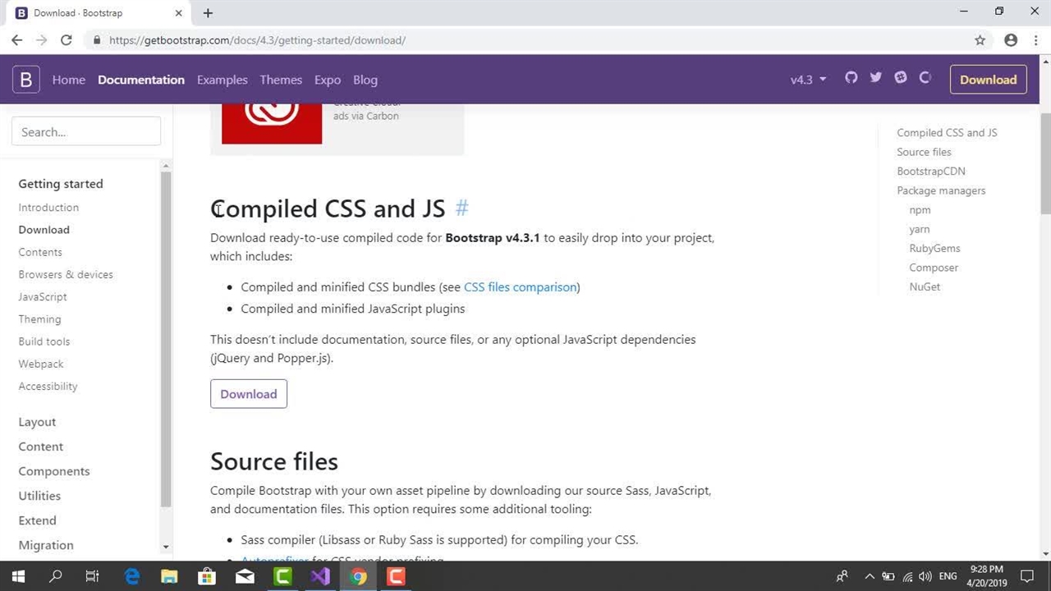Click the Bootstrap 'B' logo

click(25, 80)
